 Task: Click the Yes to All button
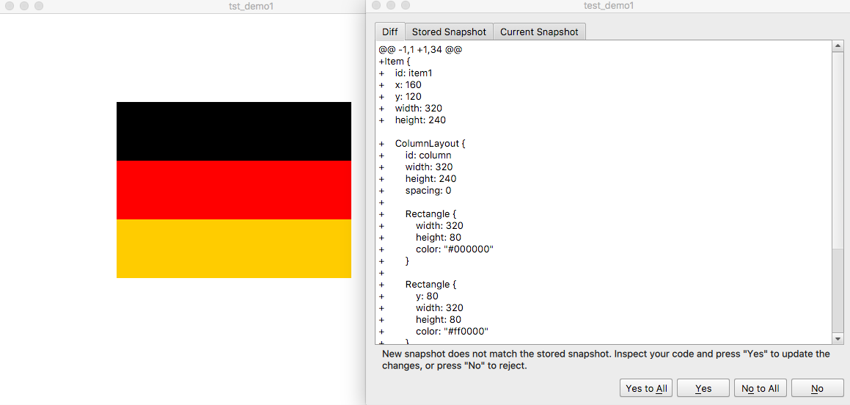click(646, 388)
